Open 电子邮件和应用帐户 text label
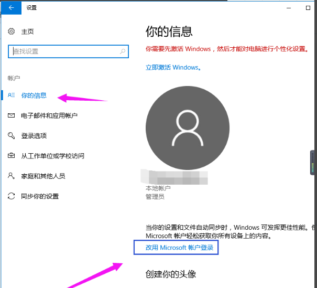 49,115
